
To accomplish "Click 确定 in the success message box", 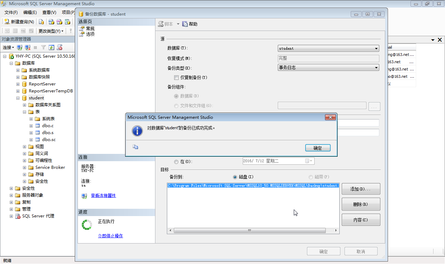I will [x=318, y=148].
